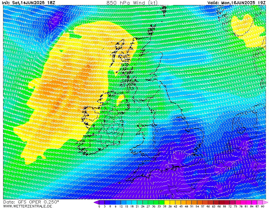Pick the magenta swatch between 84 and 87
Image resolution: width=269 pixels, height=208 pixels.
coord(254,202)
